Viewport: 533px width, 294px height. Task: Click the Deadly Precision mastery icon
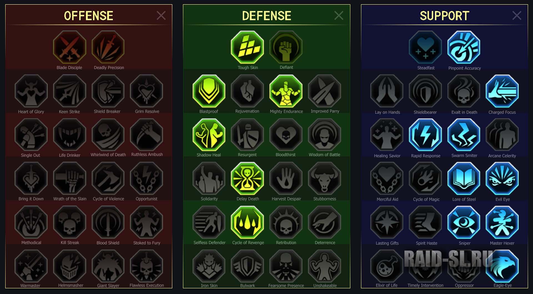108,47
